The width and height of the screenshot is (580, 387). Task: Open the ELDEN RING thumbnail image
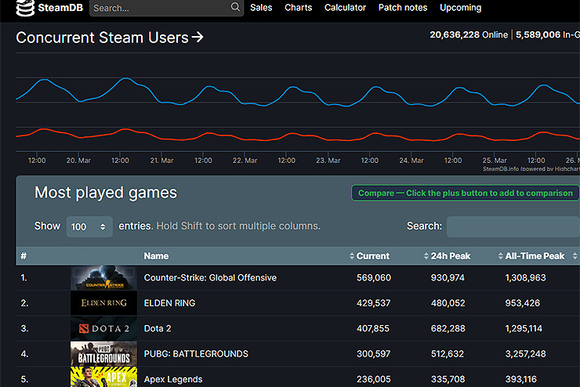[103, 302]
